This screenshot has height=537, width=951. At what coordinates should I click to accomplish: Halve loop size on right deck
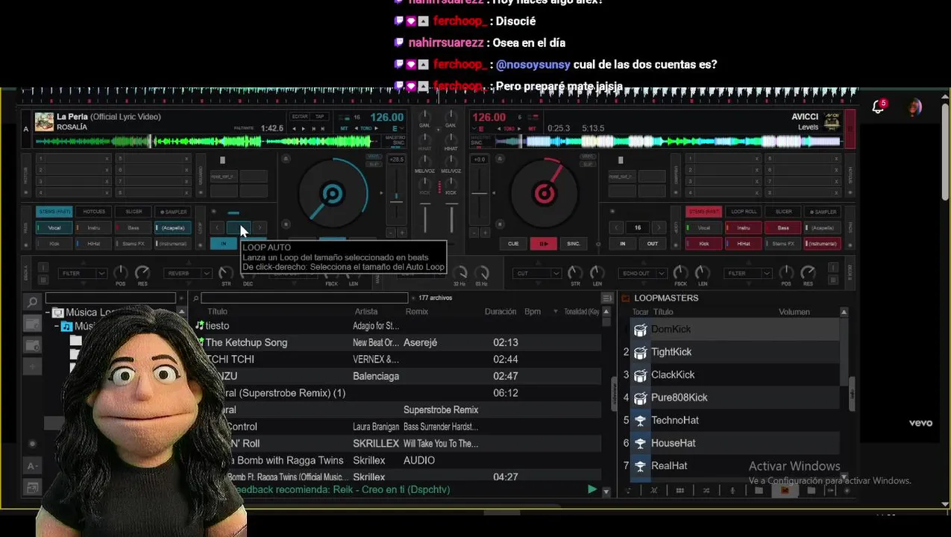point(617,227)
